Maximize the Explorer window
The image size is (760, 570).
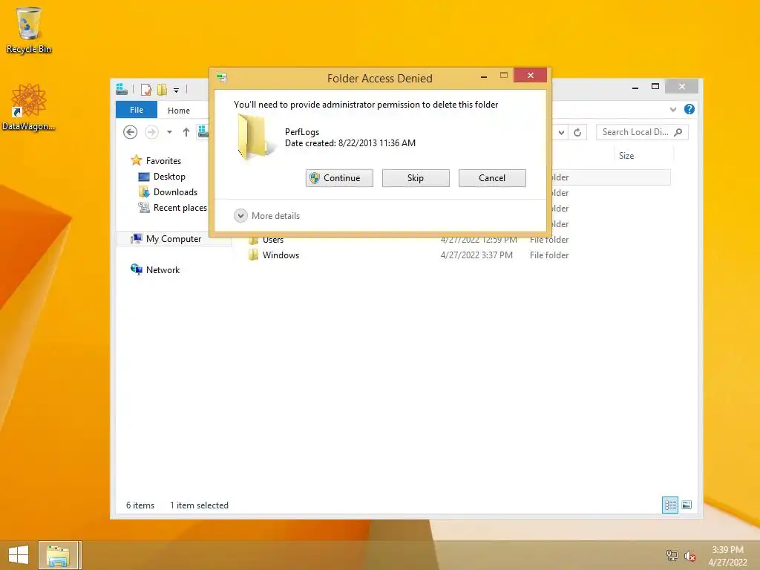click(x=655, y=86)
